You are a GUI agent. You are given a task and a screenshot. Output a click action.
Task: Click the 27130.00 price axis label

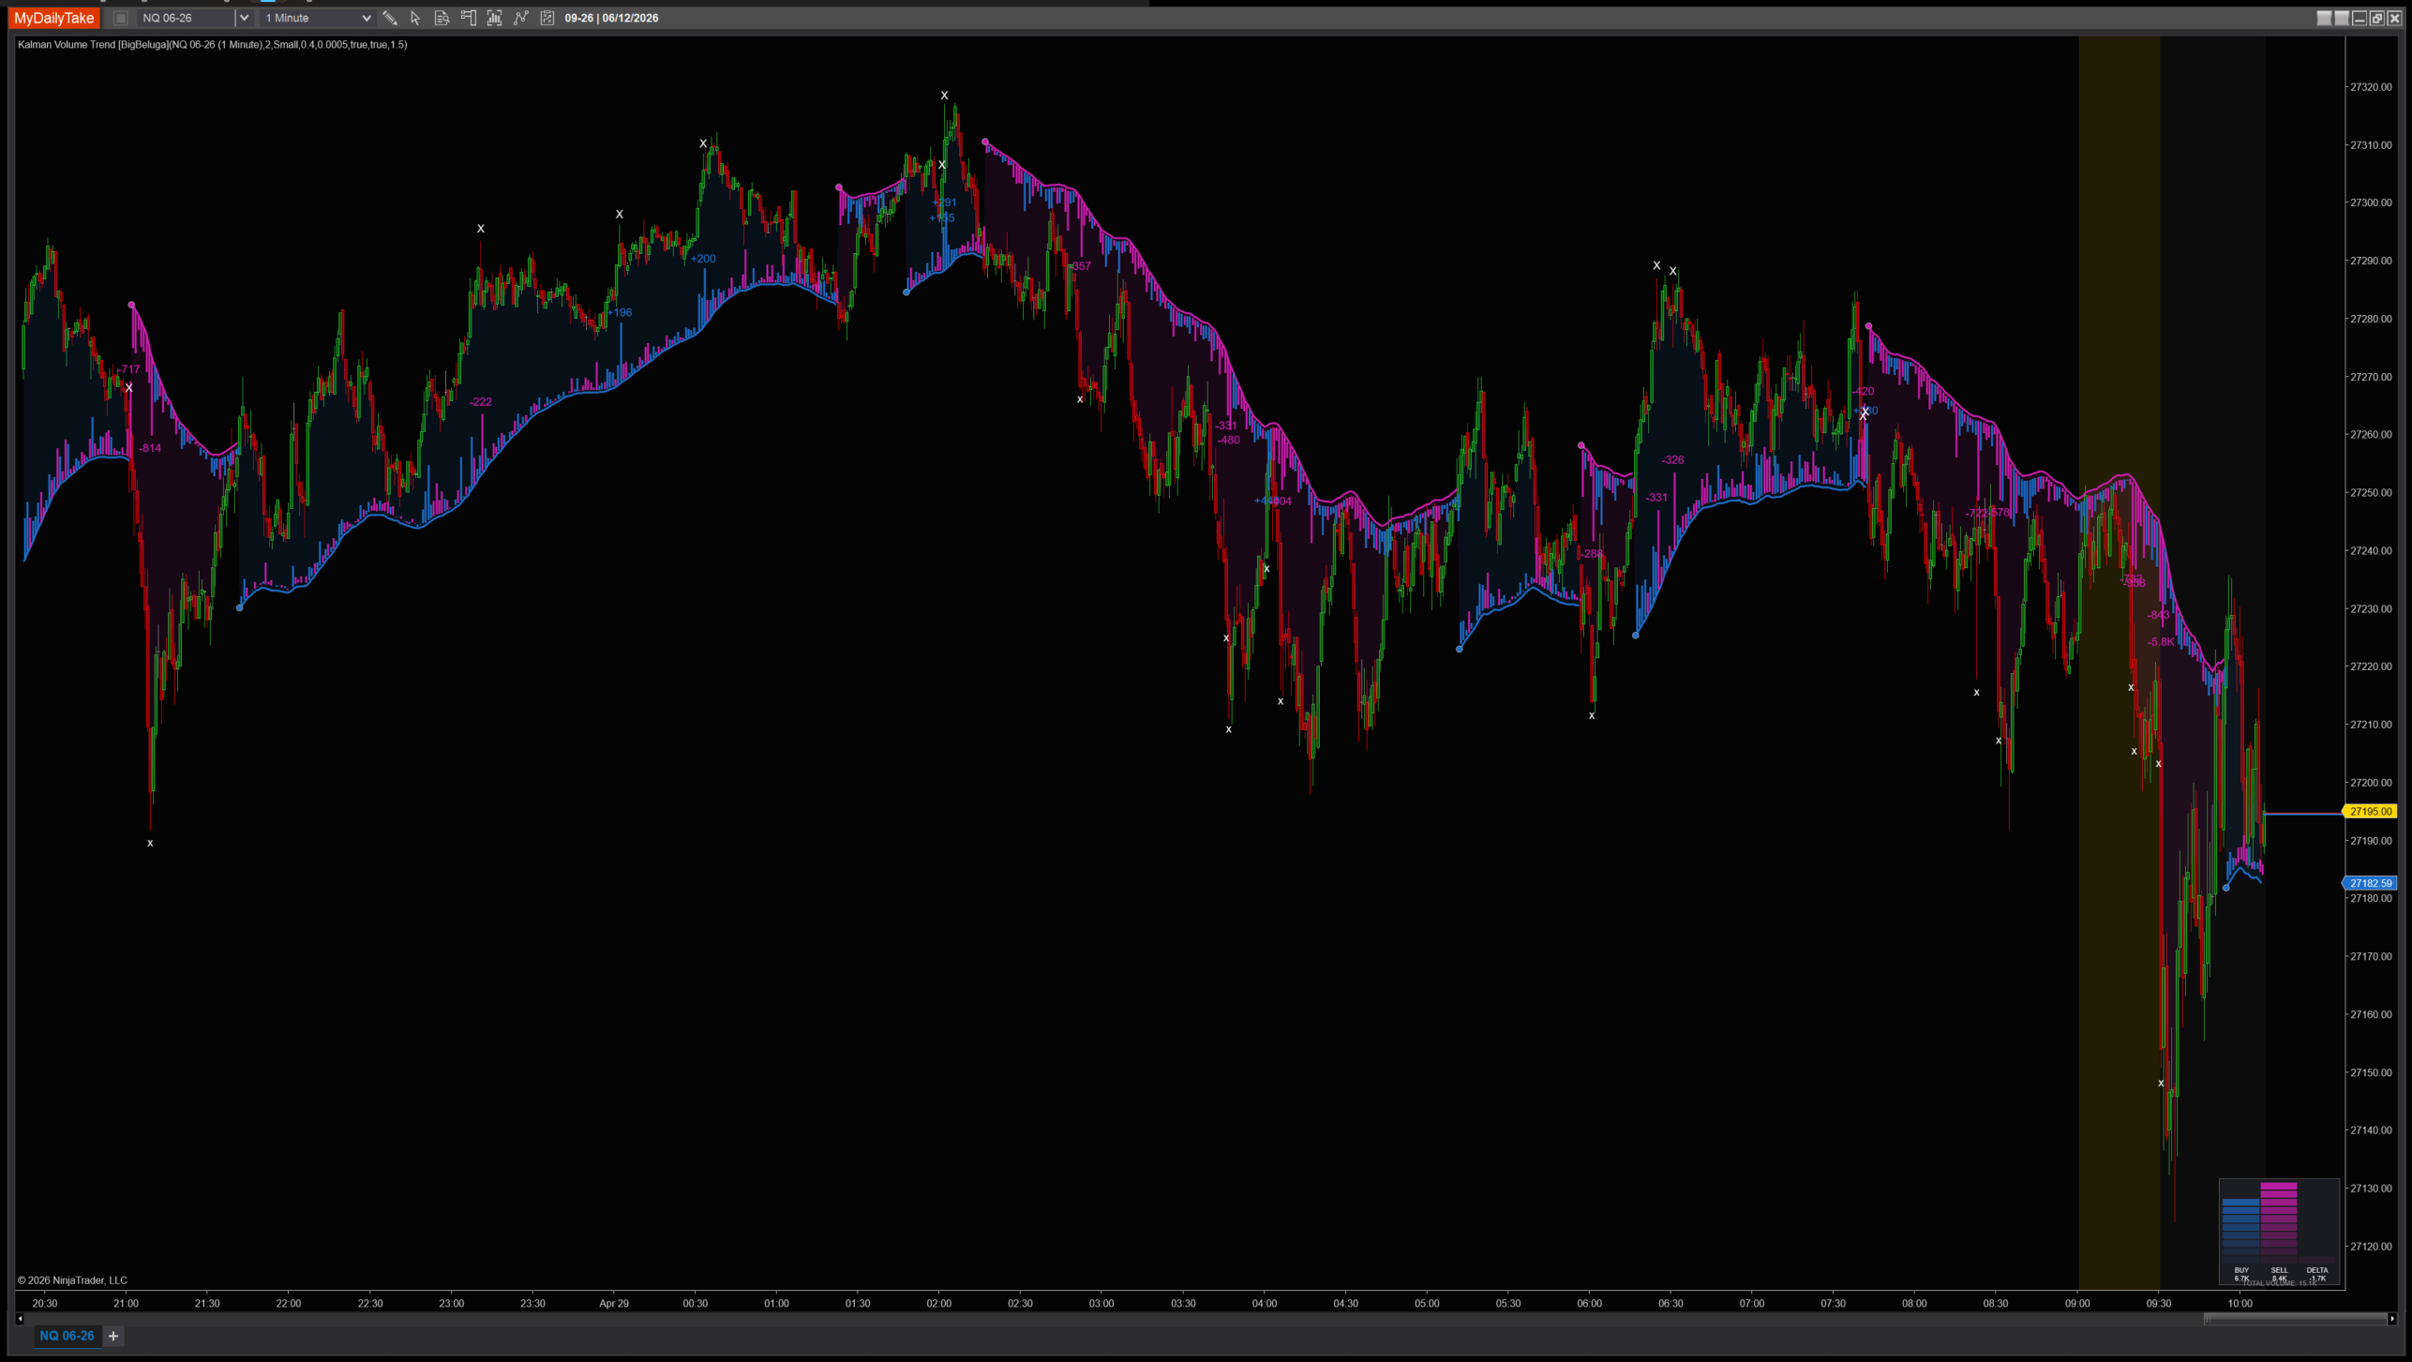(x=2370, y=1188)
